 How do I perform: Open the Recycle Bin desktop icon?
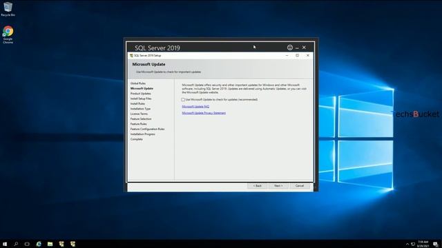8,9
